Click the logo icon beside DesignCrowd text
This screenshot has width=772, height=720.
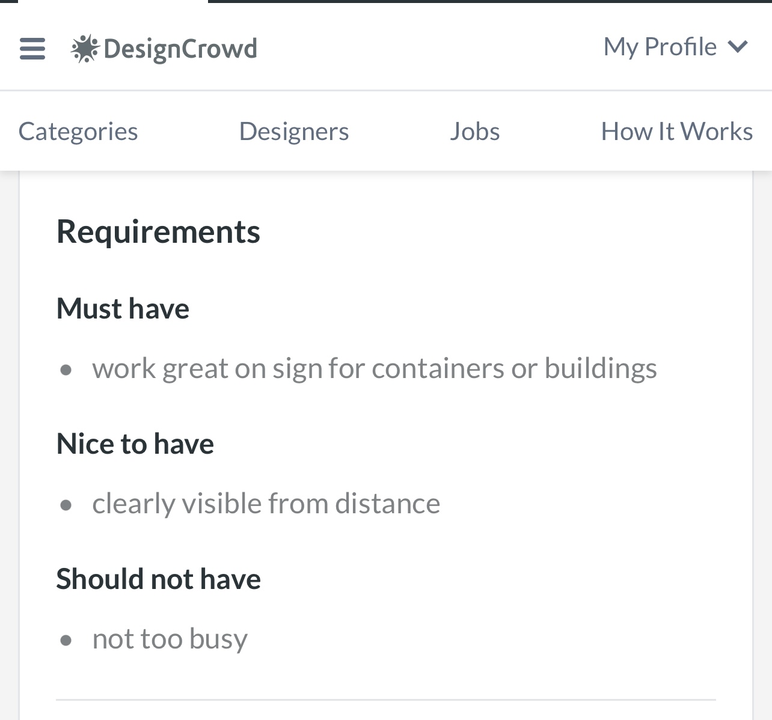(84, 48)
